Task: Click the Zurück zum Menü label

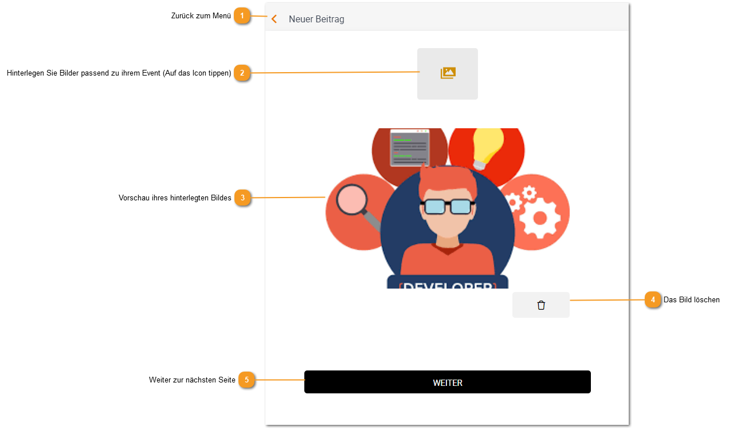Action: tap(201, 16)
